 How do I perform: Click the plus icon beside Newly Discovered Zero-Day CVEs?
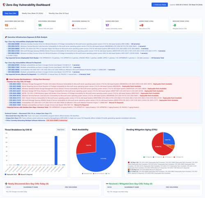[x=6, y=184]
